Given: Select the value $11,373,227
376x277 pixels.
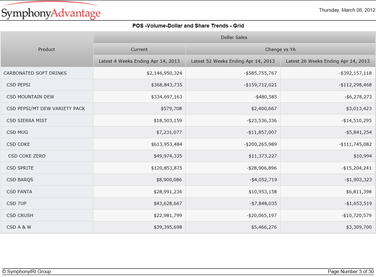Looking at the screenshot, I should click(x=263, y=156).
